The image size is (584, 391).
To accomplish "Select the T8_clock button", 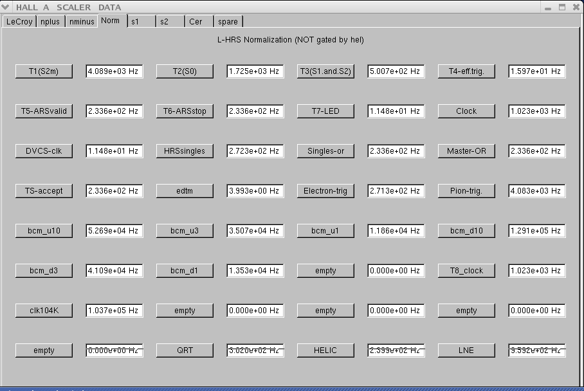I will pos(466,270).
